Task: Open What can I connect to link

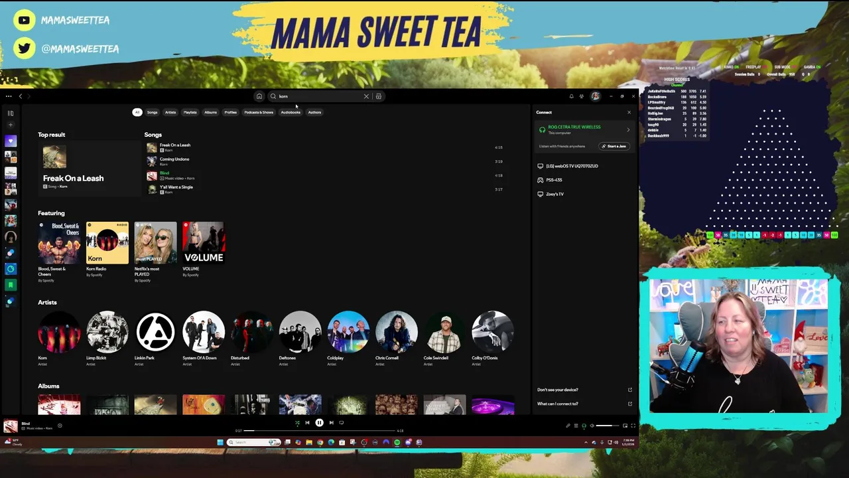Action: tap(584, 404)
